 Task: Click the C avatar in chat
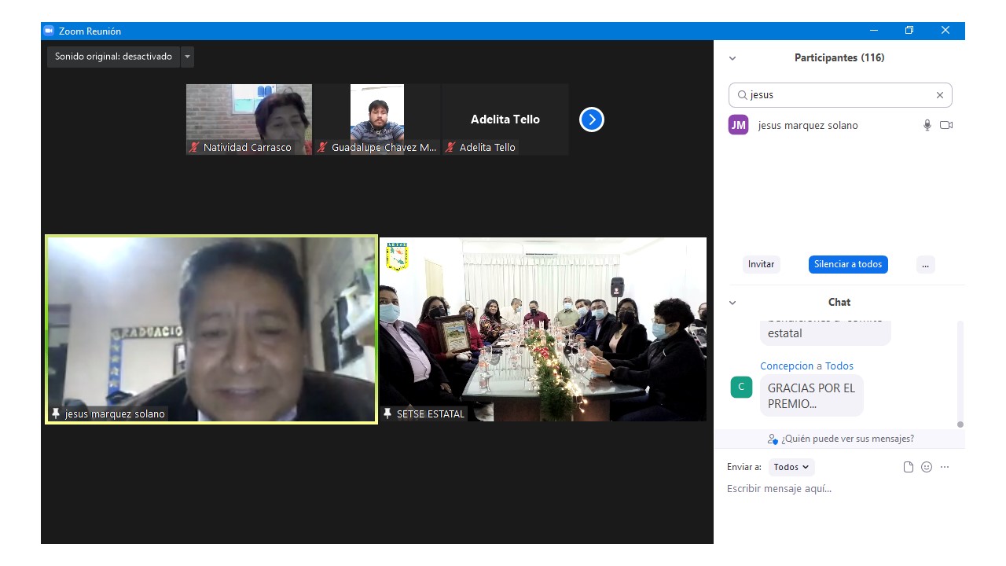click(741, 387)
